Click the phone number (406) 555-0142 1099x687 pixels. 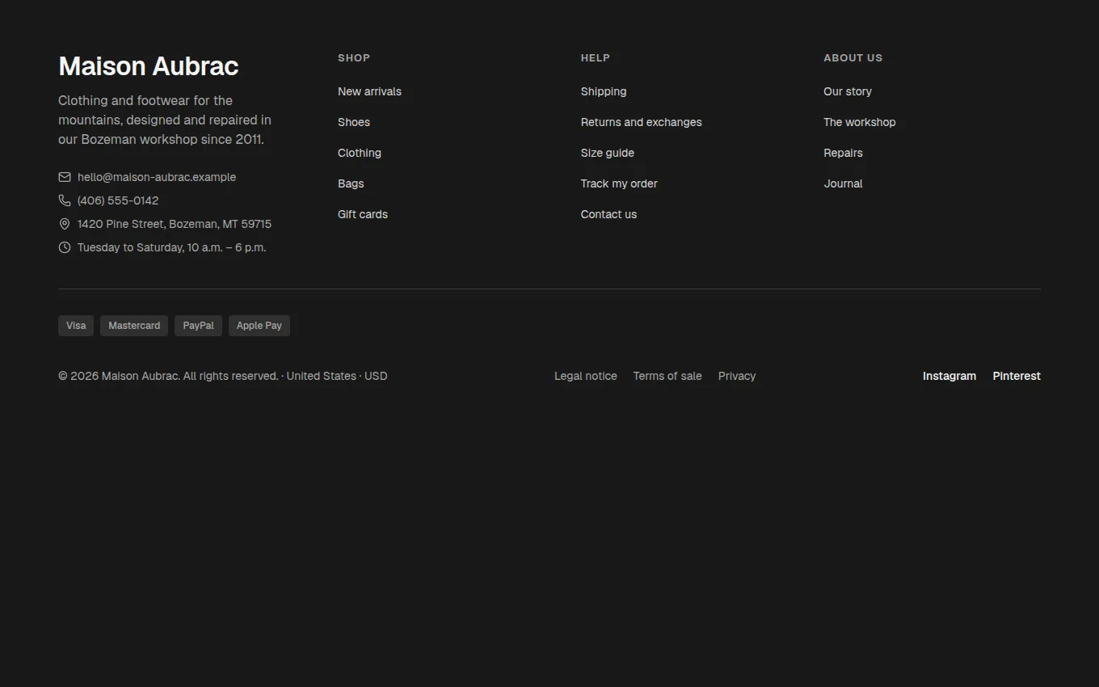pyautogui.click(x=118, y=200)
